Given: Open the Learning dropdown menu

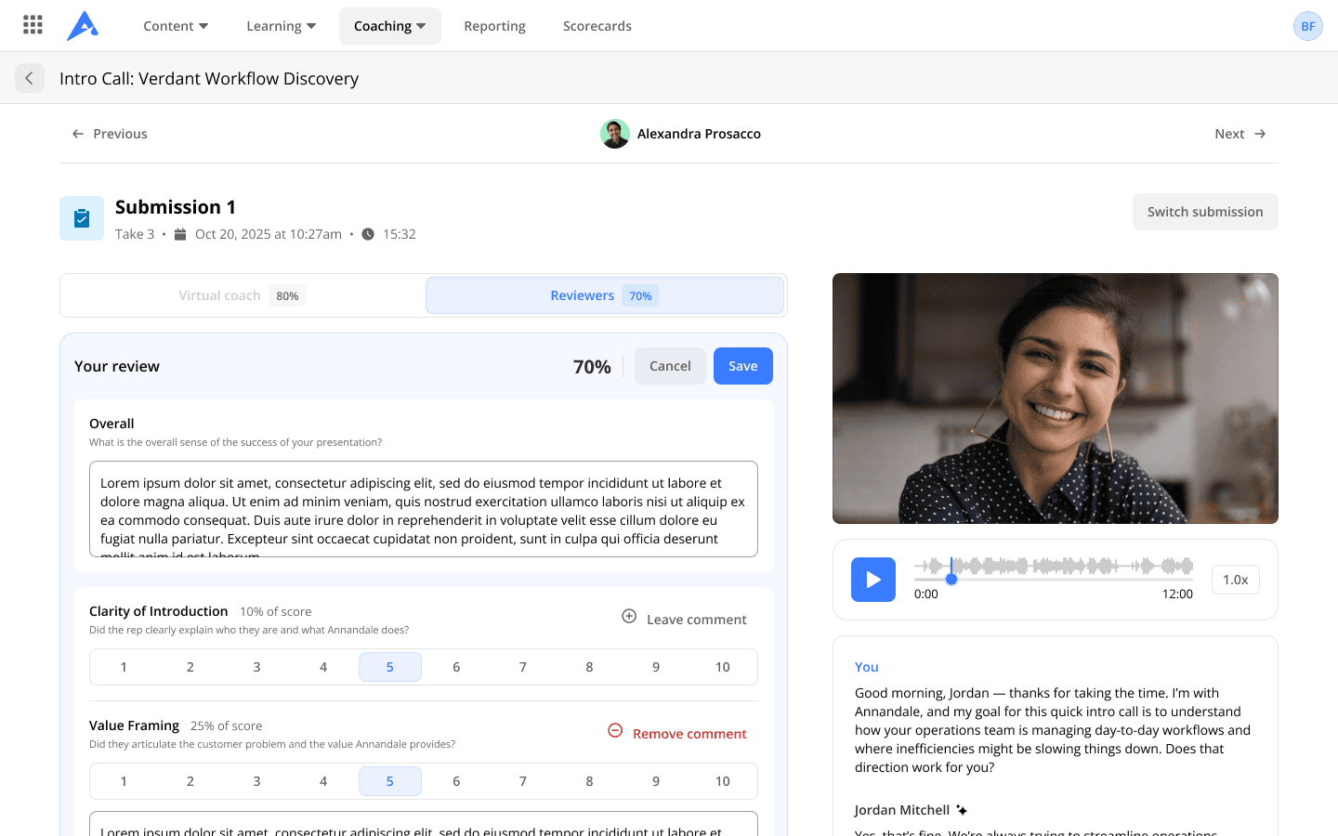Looking at the screenshot, I should coord(282,26).
